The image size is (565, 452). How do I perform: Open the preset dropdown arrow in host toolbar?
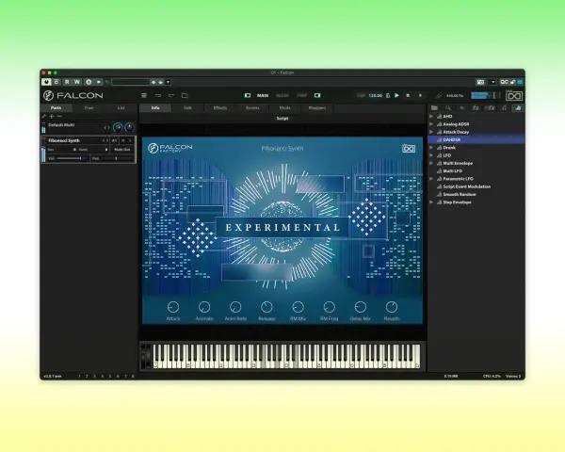(x=168, y=82)
